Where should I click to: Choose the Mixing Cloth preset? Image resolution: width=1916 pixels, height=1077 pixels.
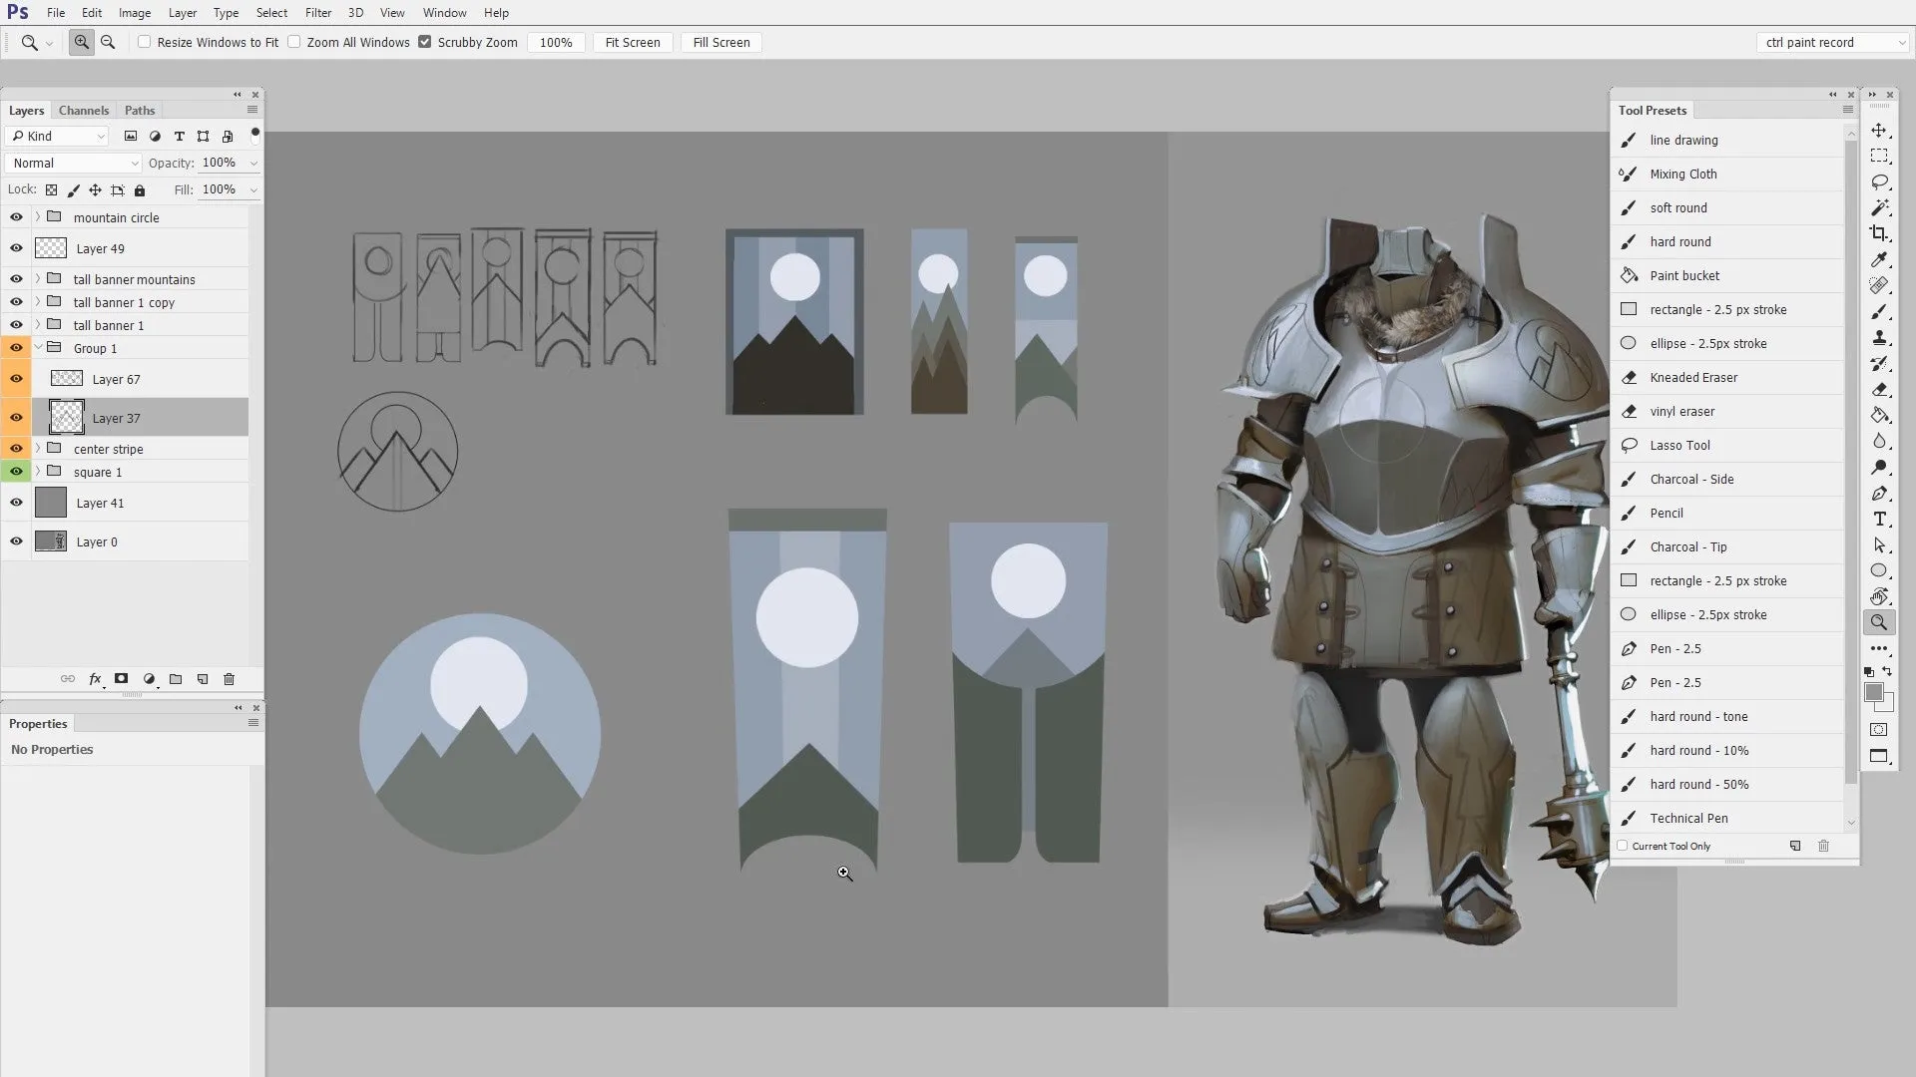coord(1727,174)
